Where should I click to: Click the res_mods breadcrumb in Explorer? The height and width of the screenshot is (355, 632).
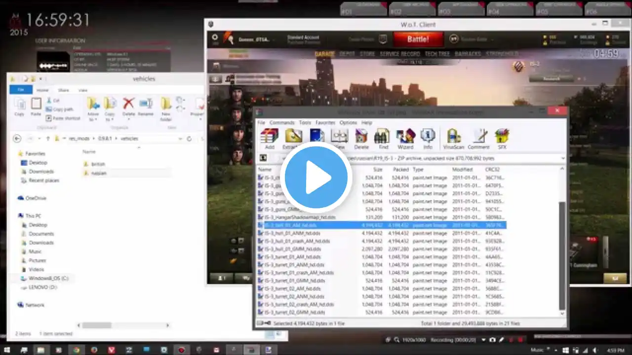[79, 139]
